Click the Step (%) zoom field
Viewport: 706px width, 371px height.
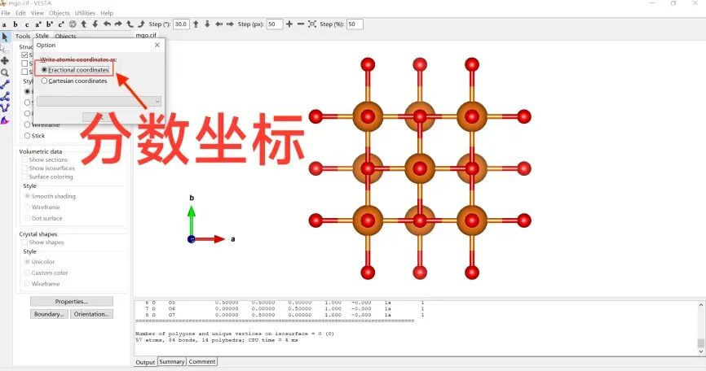[355, 24]
